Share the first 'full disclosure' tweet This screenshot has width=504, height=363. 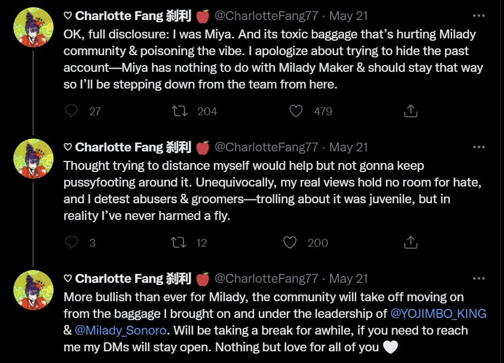point(410,111)
